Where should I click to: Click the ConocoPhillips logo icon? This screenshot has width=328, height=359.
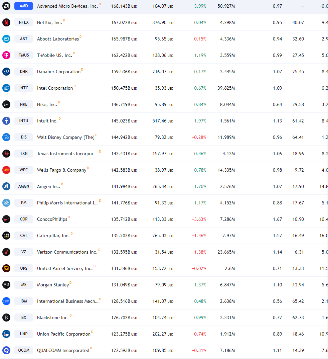6,219
